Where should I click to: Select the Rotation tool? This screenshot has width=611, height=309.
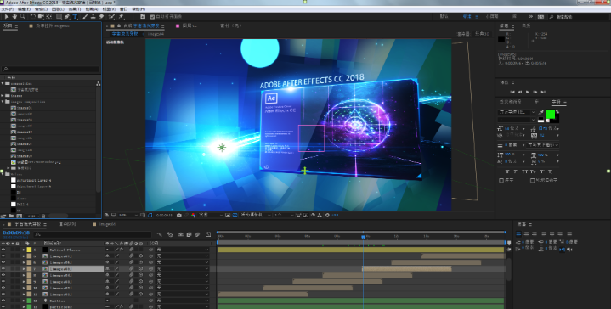pyautogui.click(x=33, y=16)
